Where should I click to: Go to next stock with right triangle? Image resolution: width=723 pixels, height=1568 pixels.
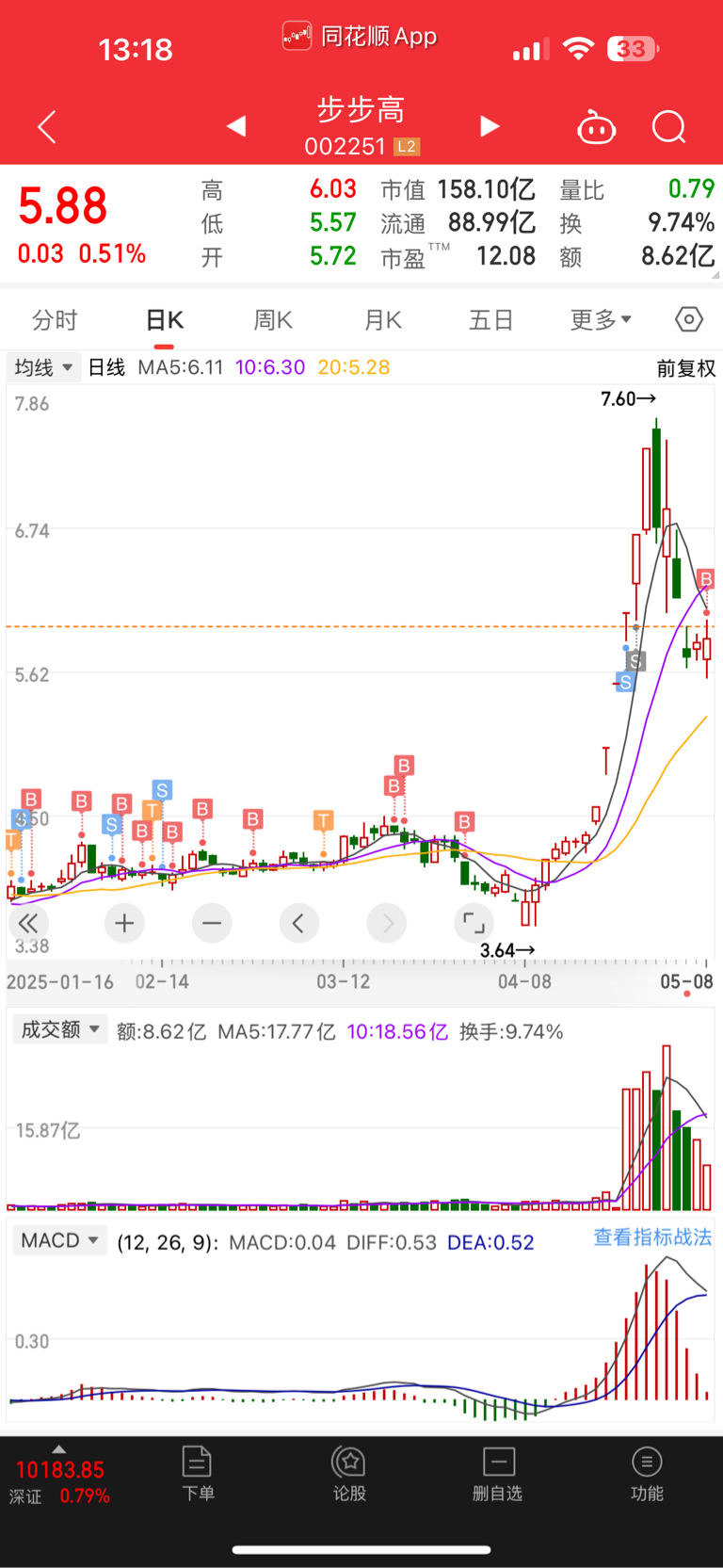(490, 126)
